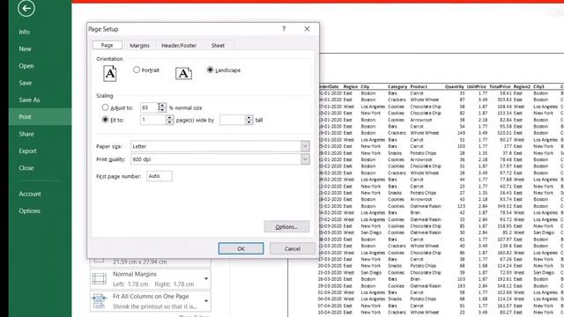Switch to the Header/Footer tab
The image size is (564, 317).
tap(179, 46)
